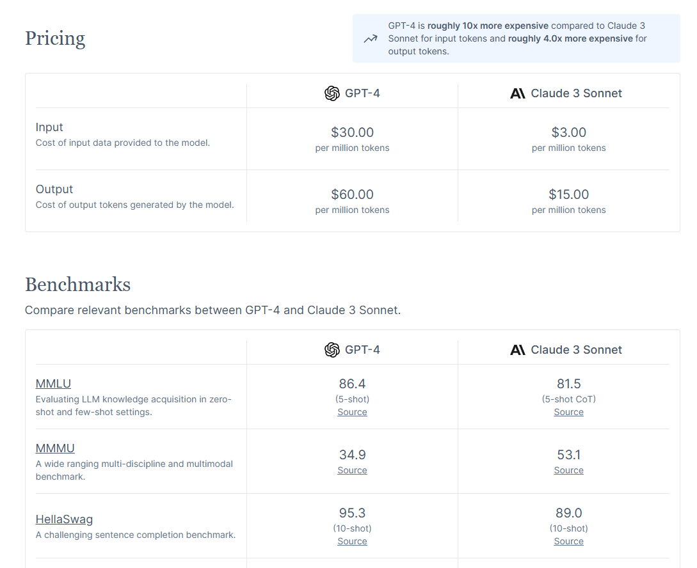Click the $30.00 GPT-4 input price

tap(352, 132)
